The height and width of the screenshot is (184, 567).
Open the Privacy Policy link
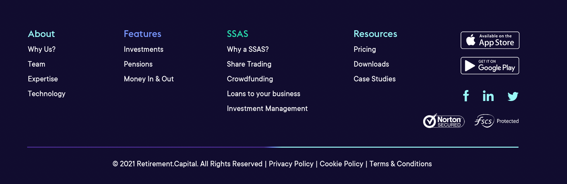(291, 164)
